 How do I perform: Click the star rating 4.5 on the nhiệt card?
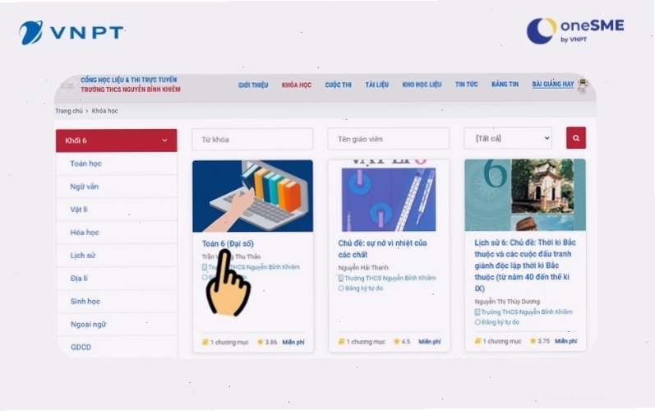tap(402, 342)
